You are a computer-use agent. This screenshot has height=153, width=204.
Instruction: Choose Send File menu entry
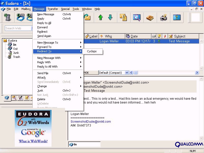click(58, 73)
